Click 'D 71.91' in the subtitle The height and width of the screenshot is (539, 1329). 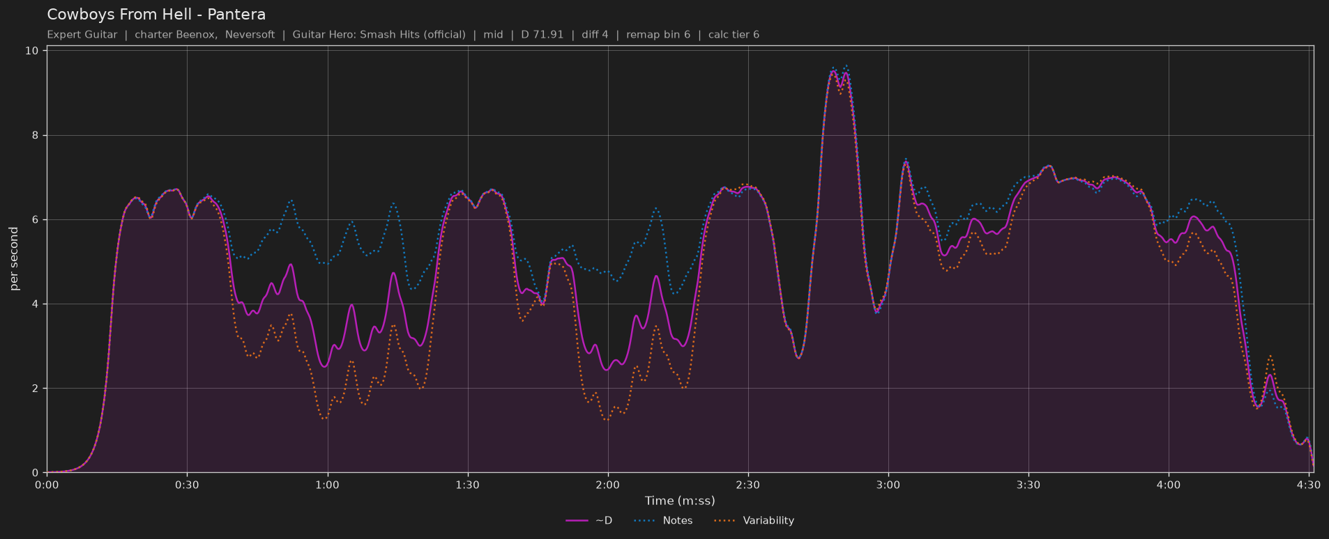tap(542, 35)
